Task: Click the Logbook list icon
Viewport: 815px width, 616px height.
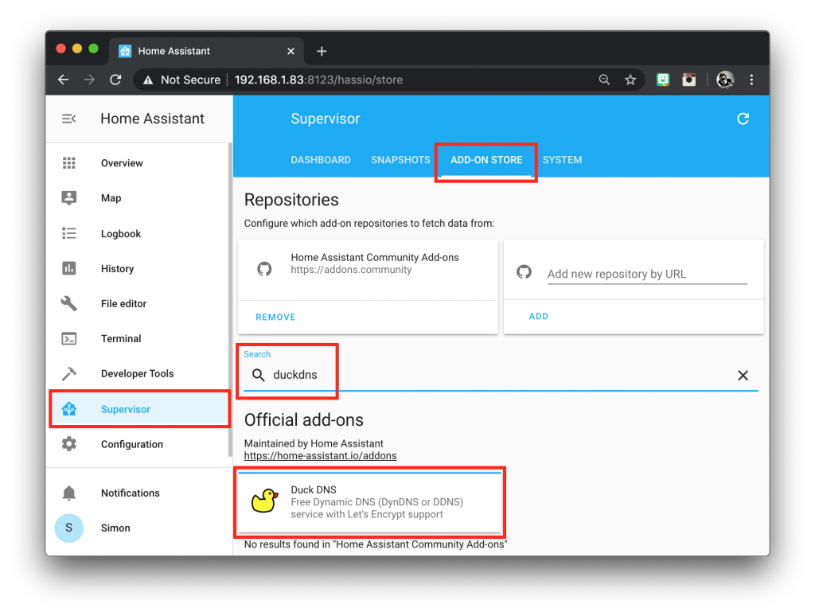Action: click(68, 233)
